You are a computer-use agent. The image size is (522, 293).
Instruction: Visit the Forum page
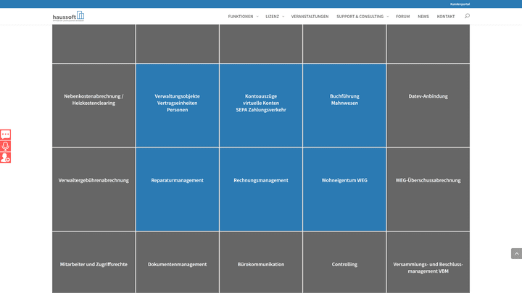pyautogui.click(x=402, y=16)
